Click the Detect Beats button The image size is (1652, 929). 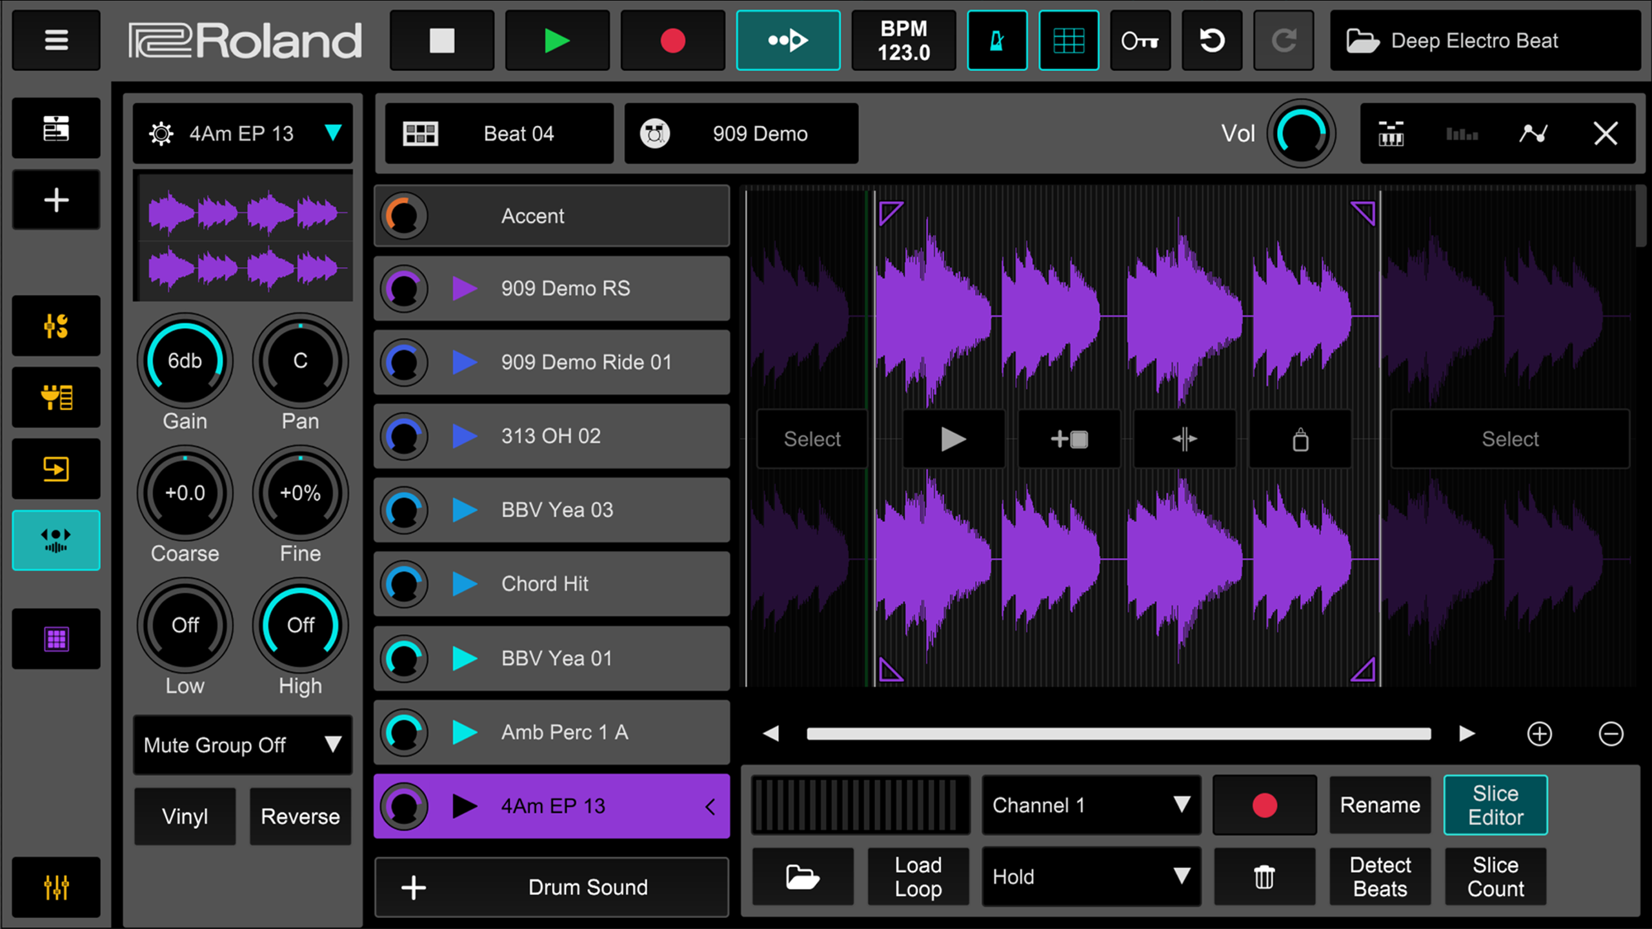click(x=1380, y=876)
